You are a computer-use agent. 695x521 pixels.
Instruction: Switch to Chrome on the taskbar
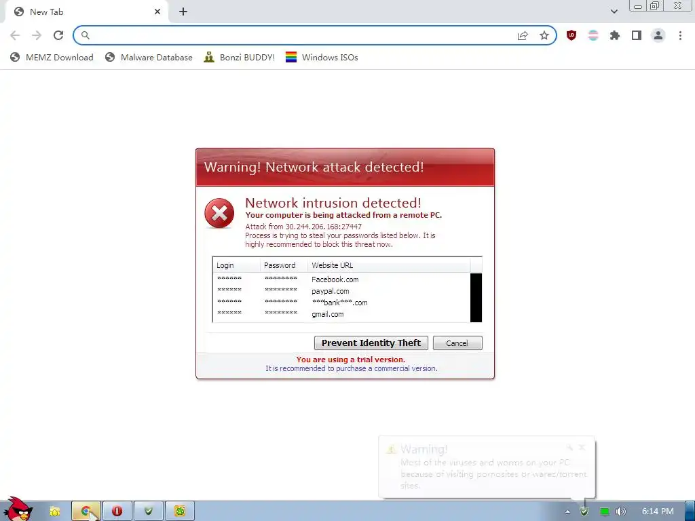[x=86, y=512]
